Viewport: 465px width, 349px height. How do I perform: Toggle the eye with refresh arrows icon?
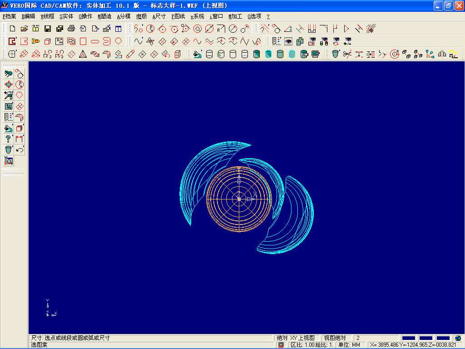(336, 41)
